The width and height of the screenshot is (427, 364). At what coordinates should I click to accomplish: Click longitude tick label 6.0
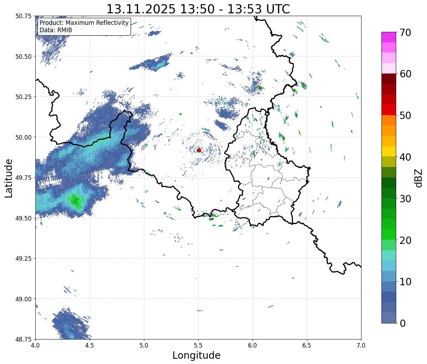(x=253, y=345)
